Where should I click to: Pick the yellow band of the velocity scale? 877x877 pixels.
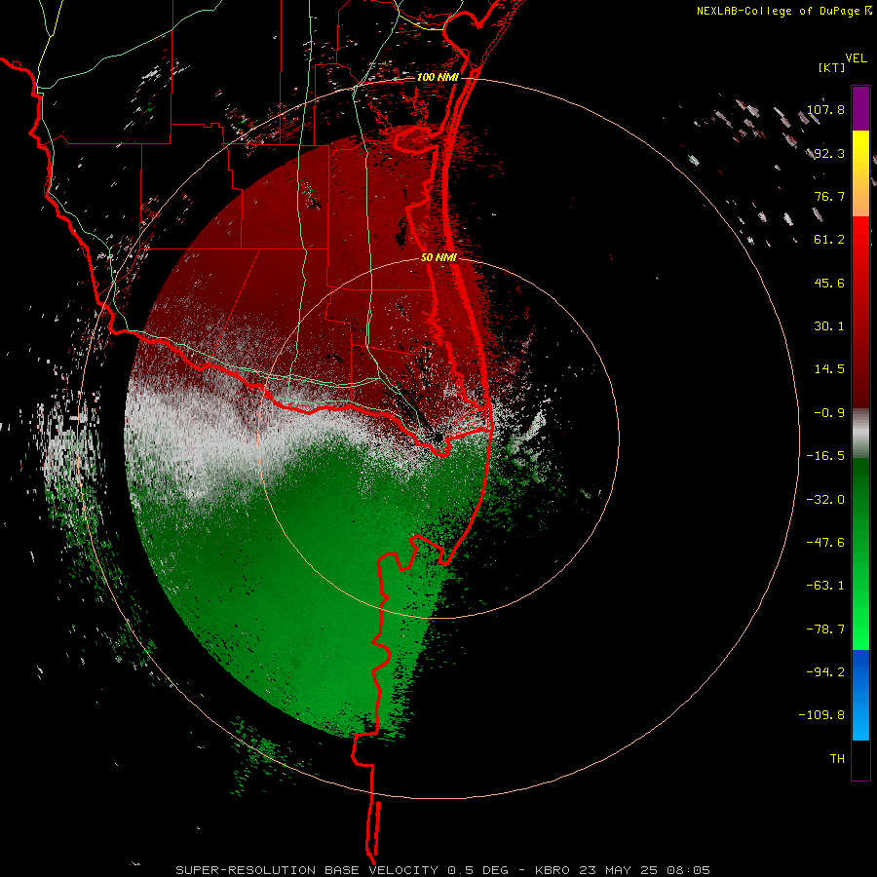860,151
